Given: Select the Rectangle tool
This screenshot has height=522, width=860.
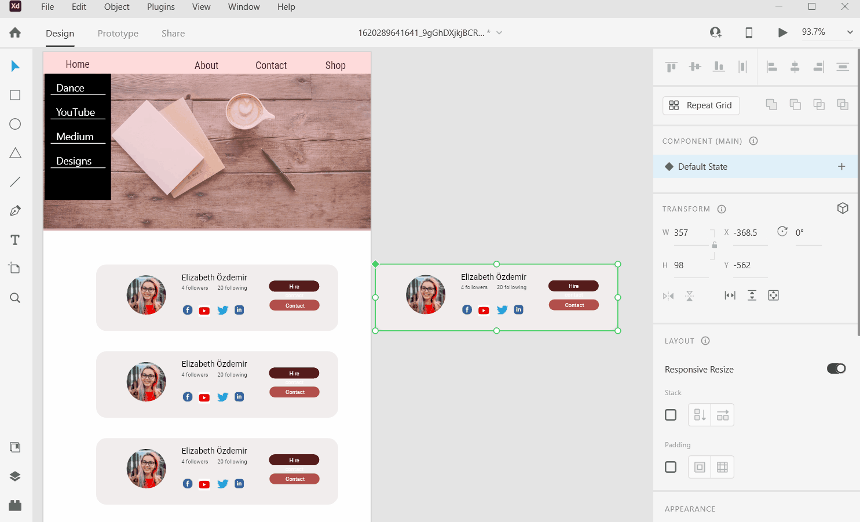Looking at the screenshot, I should [15, 95].
